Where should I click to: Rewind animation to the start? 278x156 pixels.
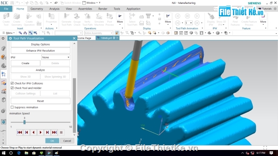(x=20, y=132)
